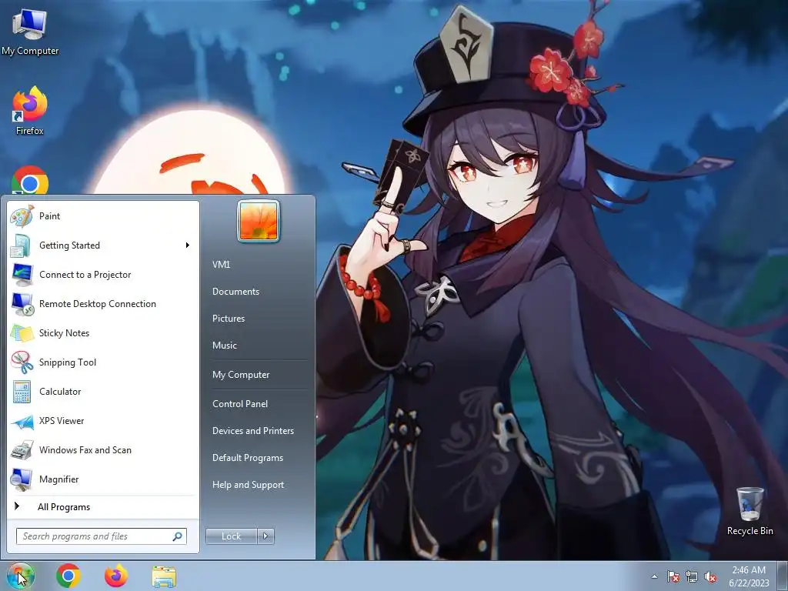Screen dimensions: 788x591
Task: Click the Search programs and files box
Action: pos(102,536)
